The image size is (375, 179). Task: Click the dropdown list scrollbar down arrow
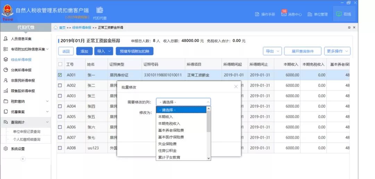point(209,158)
